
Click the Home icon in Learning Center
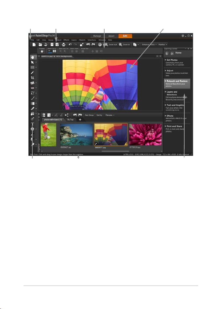172,53
